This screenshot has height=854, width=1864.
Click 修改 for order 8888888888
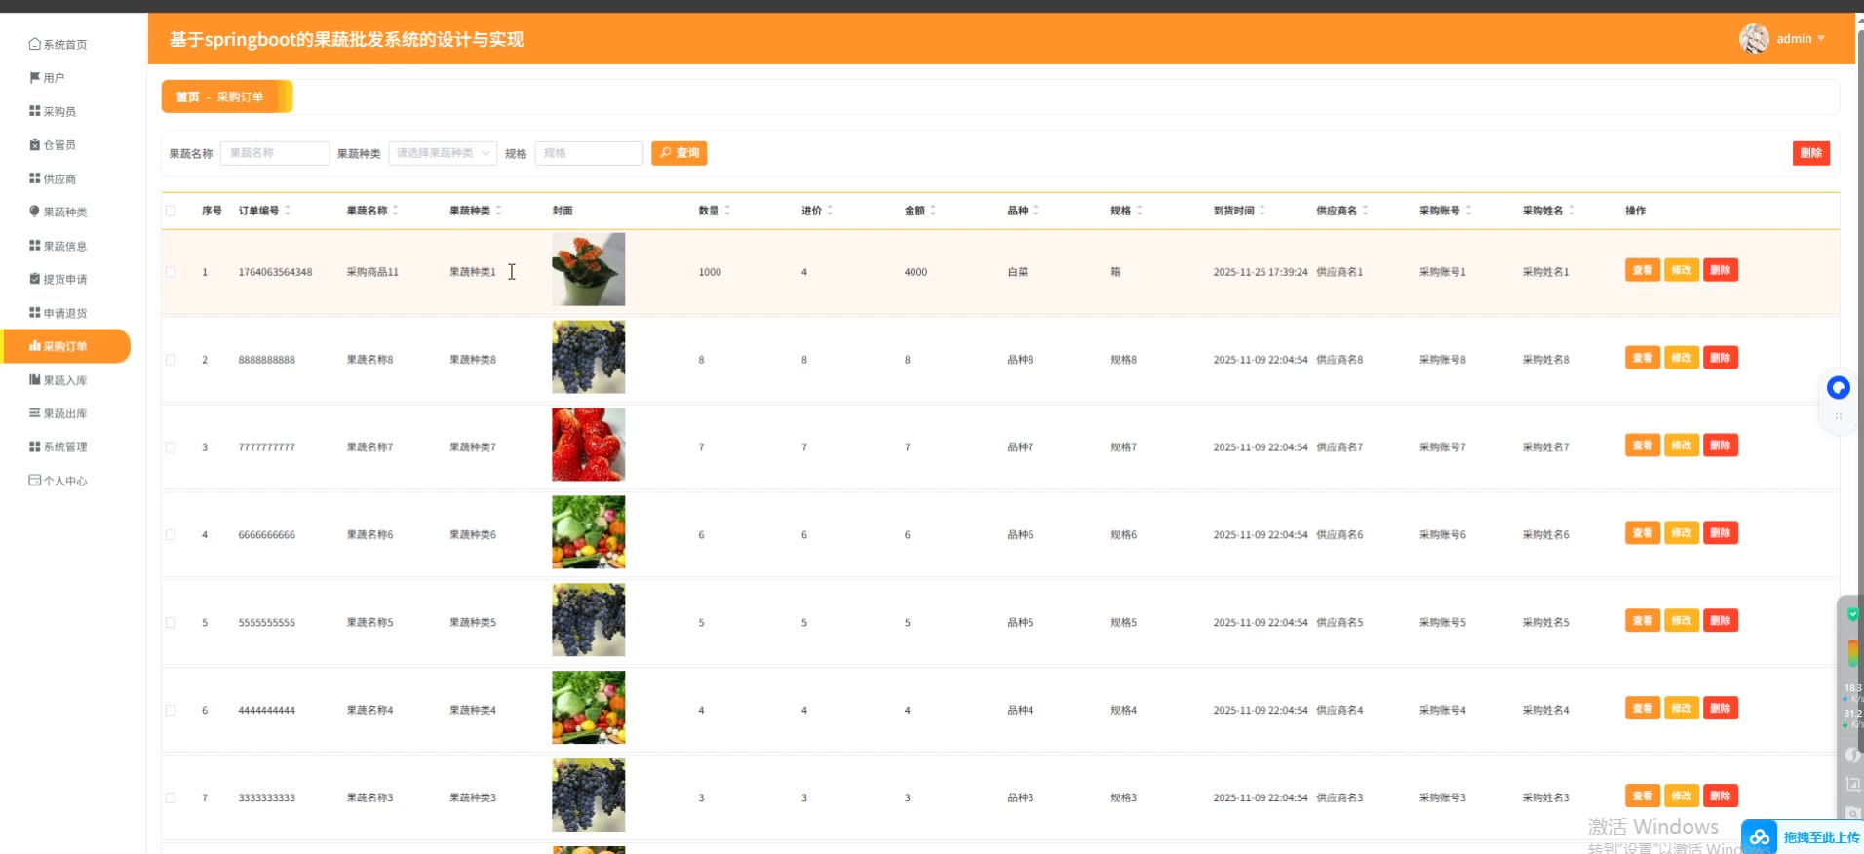(x=1682, y=358)
